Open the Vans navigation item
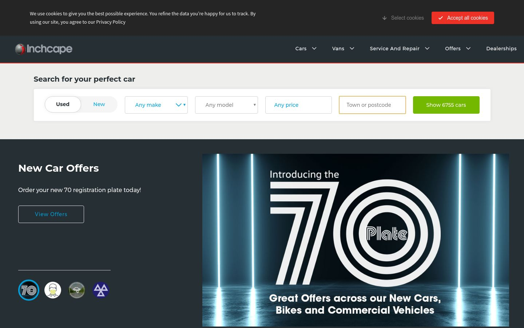This screenshot has width=524, height=328. pyautogui.click(x=338, y=48)
